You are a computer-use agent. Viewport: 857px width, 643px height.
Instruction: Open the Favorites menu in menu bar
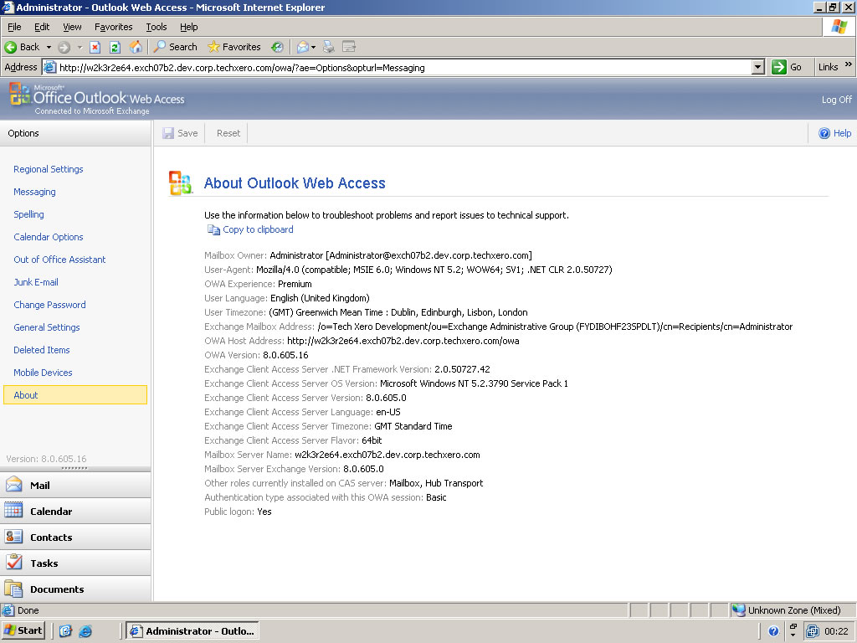pos(113,27)
